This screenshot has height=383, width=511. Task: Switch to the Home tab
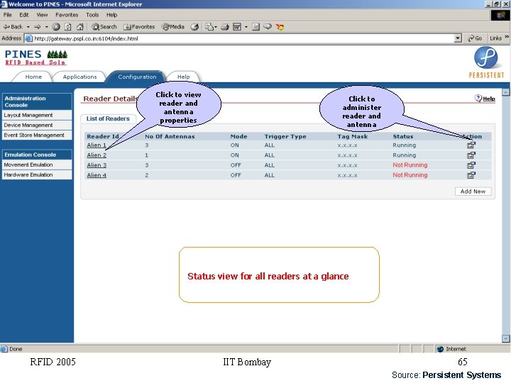[33, 77]
